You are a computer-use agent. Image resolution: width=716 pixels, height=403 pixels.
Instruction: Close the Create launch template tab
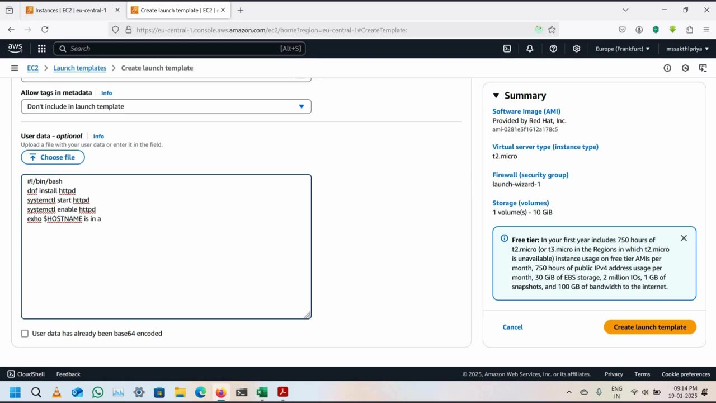tap(223, 10)
